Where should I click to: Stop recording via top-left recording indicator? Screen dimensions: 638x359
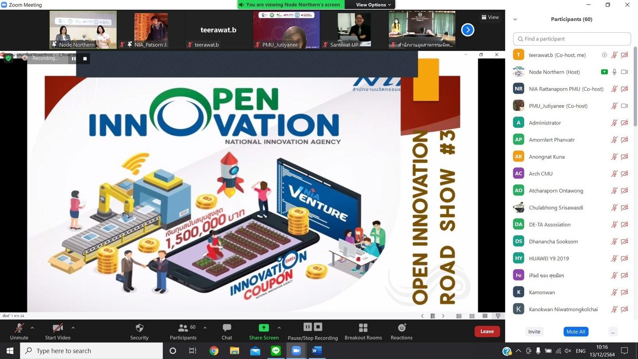coord(85,58)
